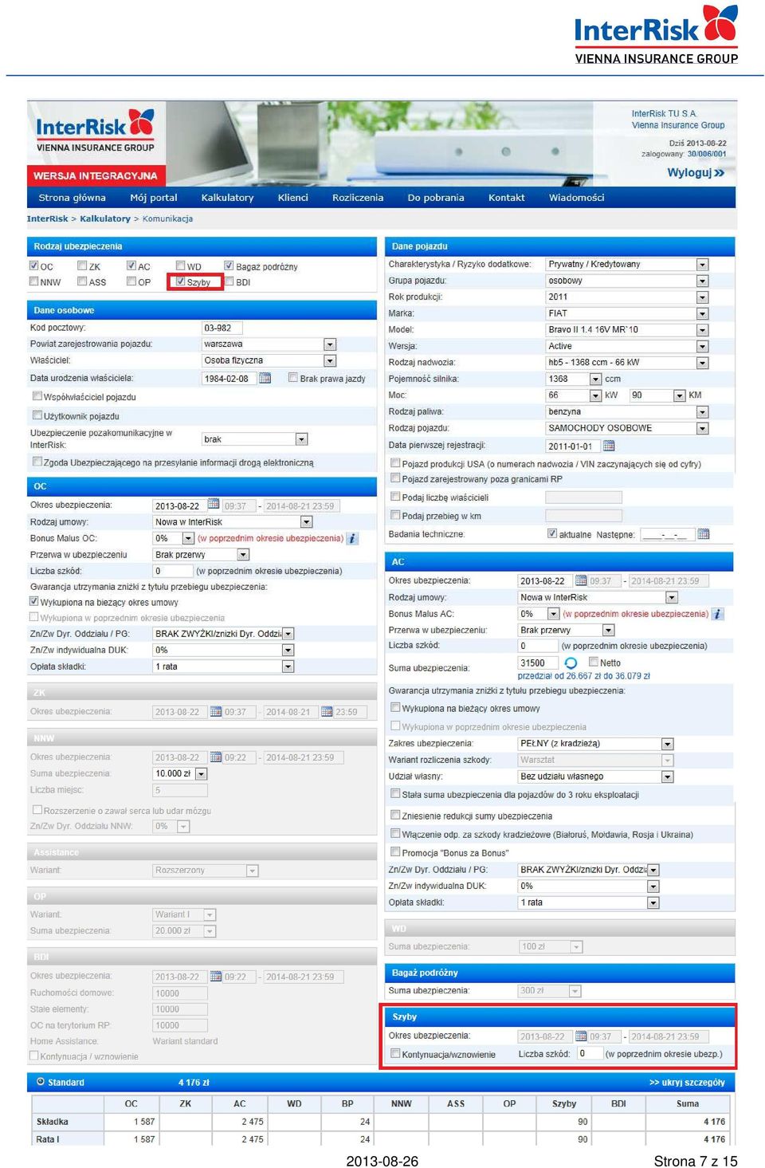Click Kod pocztowy input field
765x1168 pixels.
coord(222,328)
